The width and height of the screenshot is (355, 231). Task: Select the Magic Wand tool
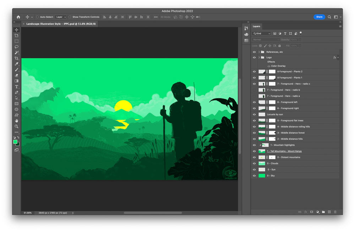[16, 53]
